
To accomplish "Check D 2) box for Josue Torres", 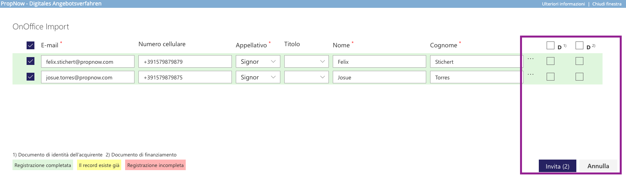I will coord(579,77).
